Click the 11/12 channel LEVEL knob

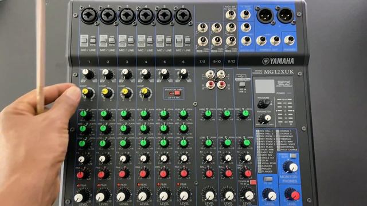point(248,195)
